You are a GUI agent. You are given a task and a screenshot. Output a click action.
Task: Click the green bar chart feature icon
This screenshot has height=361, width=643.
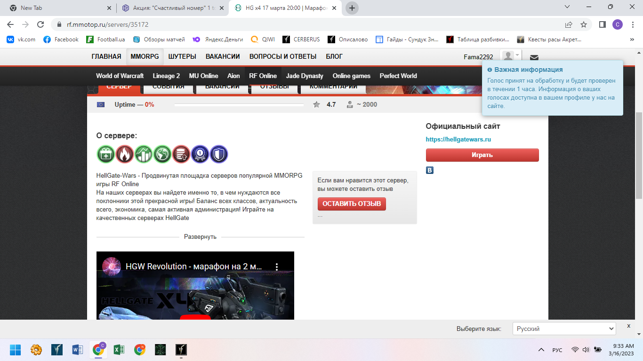[x=144, y=154]
